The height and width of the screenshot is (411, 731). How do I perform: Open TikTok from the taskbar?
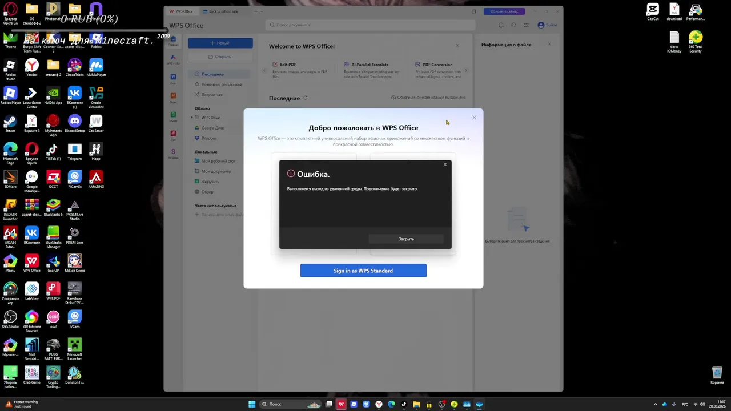[404, 404]
